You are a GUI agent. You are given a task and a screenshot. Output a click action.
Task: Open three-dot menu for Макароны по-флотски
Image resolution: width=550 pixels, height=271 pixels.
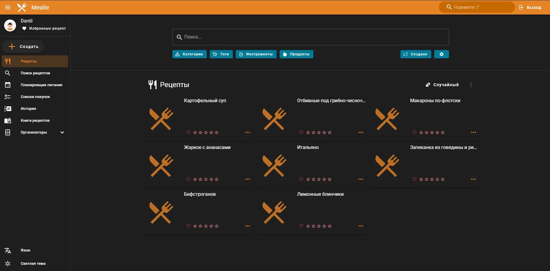click(473, 132)
